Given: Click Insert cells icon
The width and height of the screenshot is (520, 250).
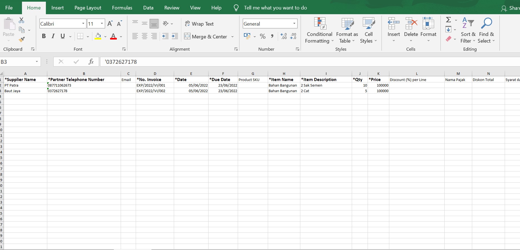Looking at the screenshot, I should click(x=394, y=24).
